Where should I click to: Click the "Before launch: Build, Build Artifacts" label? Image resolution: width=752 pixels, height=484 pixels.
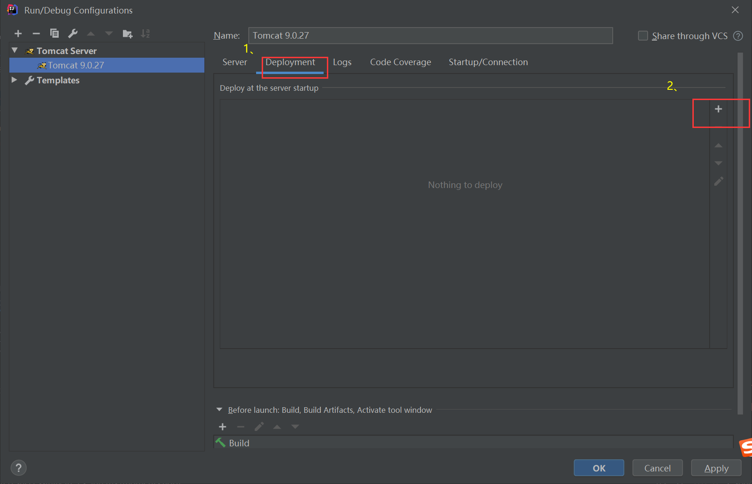point(330,410)
